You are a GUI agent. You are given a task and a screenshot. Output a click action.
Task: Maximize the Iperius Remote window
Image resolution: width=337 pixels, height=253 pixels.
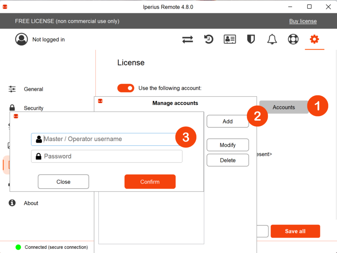[x=309, y=7]
